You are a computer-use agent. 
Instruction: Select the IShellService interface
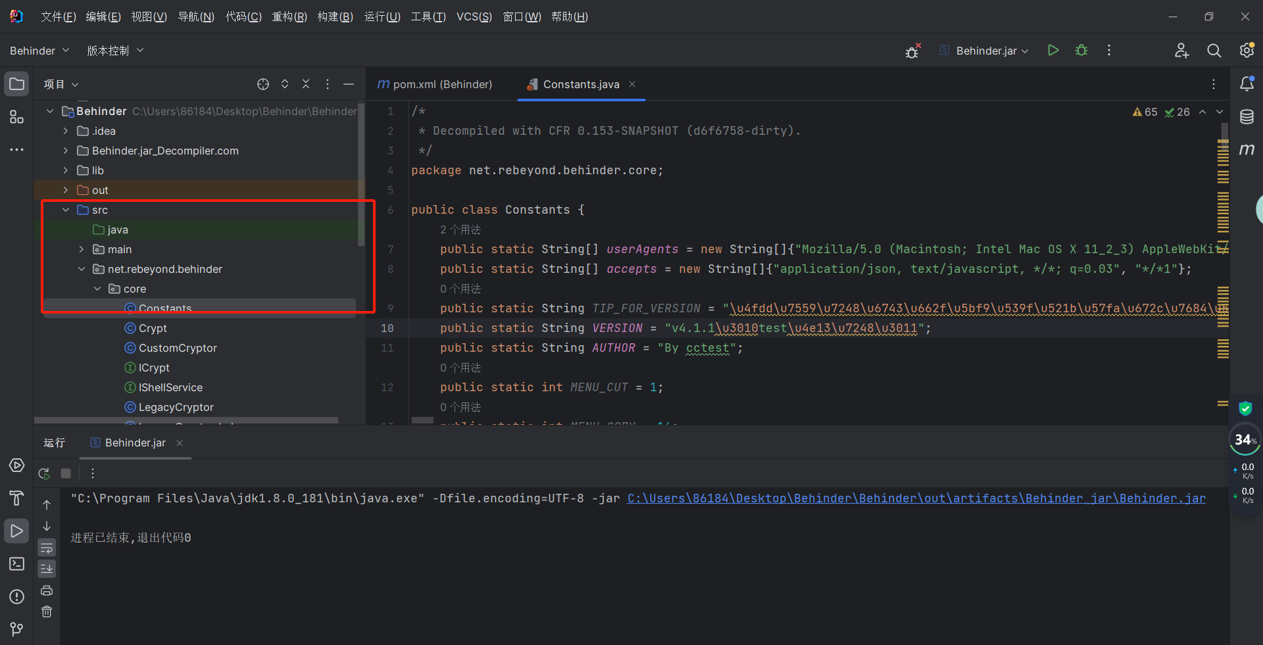[170, 387]
